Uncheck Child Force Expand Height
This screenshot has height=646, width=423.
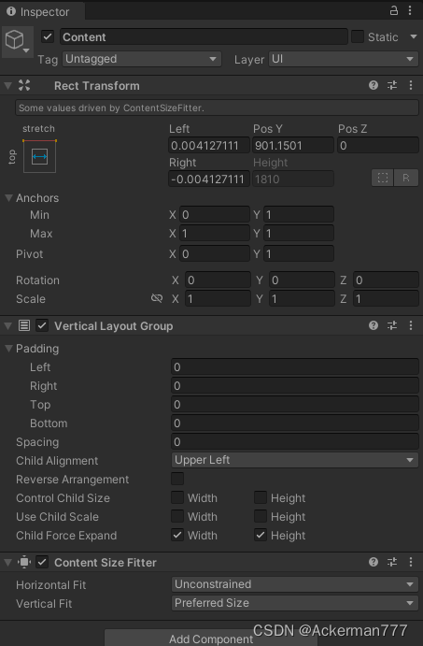261,535
